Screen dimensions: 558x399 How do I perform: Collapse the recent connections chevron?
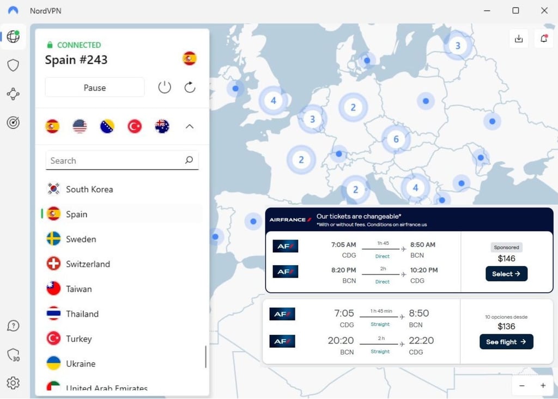tap(190, 126)
